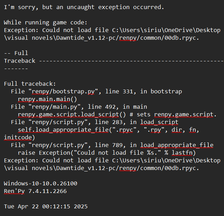The width and height of the screenshot is (224, 216).
Task: Click 'self.load_appropriate_file' underlined text
Action: 63,130
